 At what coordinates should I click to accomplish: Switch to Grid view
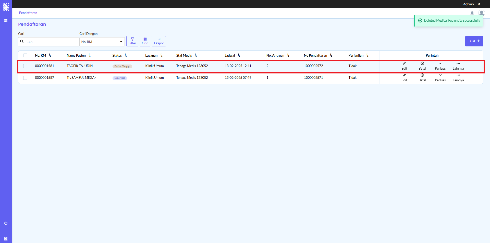tap(145, 41)
